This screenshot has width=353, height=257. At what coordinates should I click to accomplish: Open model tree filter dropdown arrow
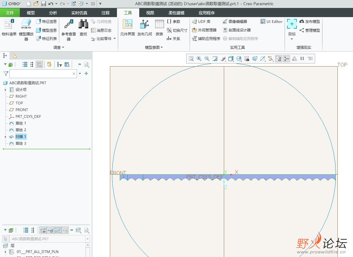tap(80, 74)
